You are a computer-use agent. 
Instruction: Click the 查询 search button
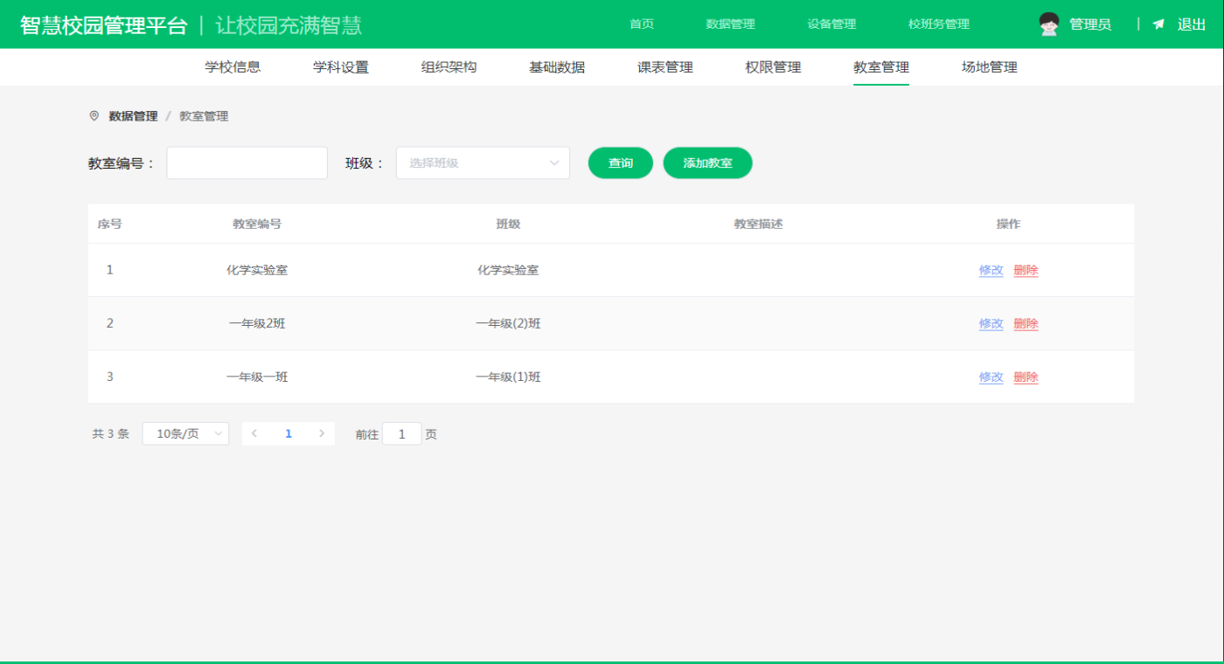click(x=621, y=163)
